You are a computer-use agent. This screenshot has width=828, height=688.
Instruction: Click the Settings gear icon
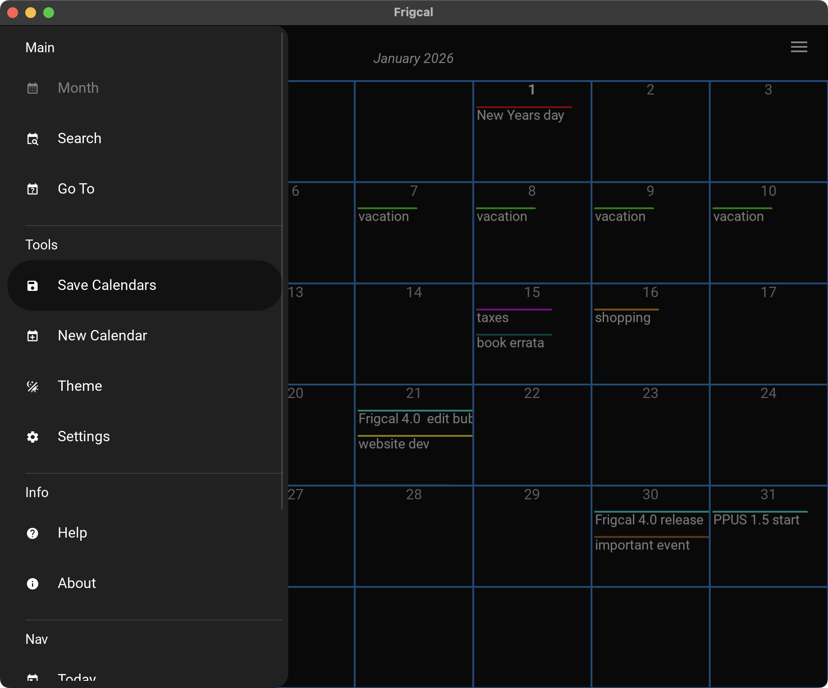(32, 437)
